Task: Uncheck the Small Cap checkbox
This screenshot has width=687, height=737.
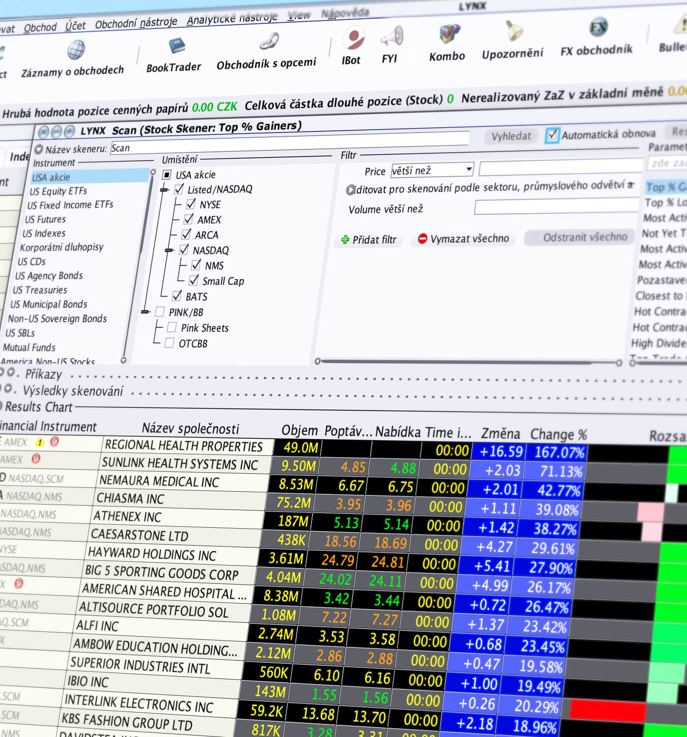Action: coord(194,281)
